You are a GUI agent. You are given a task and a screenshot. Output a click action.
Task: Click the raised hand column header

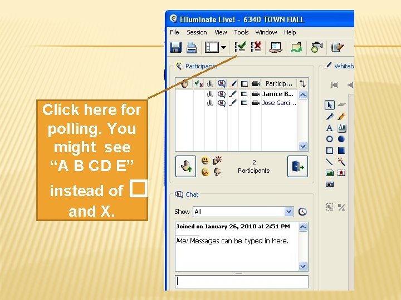[184, 84]
